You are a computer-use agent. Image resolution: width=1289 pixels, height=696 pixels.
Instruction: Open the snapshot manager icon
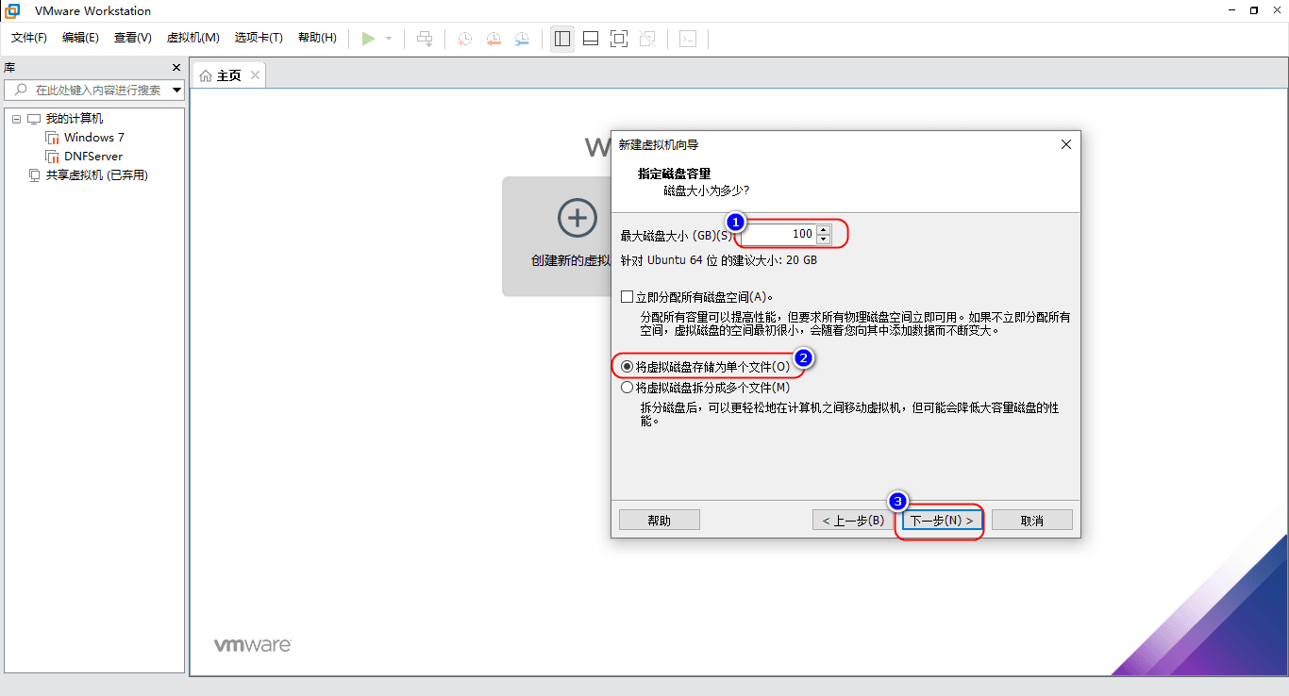click(522, 39)
